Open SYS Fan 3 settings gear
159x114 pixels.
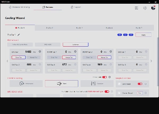click(x=75, y=64)
